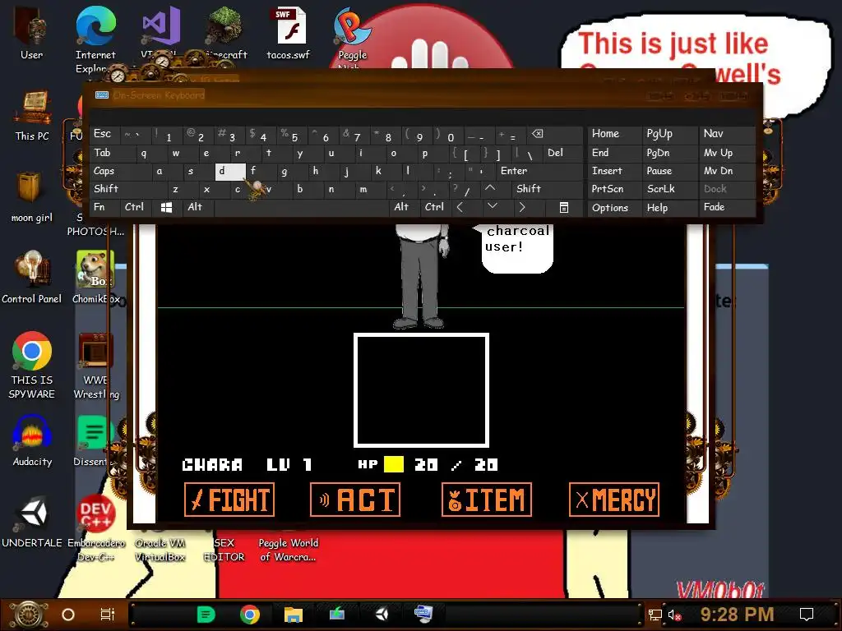Screen dimensions: 842x631
Task: Click the context menu key
Action: (564, 208)
